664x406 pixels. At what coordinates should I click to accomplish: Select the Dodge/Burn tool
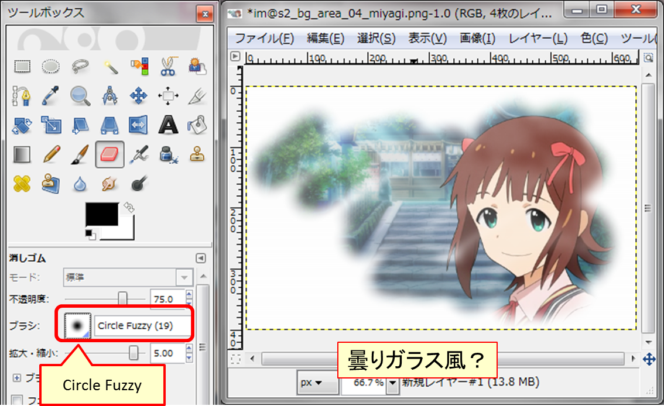tap(139, 184)
